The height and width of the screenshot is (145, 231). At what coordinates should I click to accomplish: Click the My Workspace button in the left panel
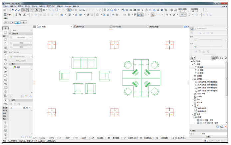point(21,61)
